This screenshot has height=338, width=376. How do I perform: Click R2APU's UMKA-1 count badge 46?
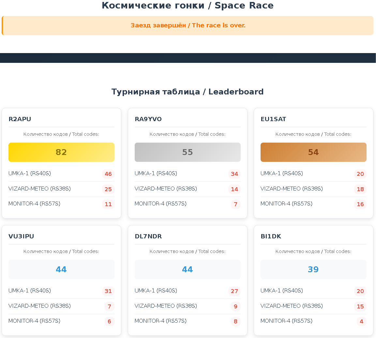coord(108,174)
